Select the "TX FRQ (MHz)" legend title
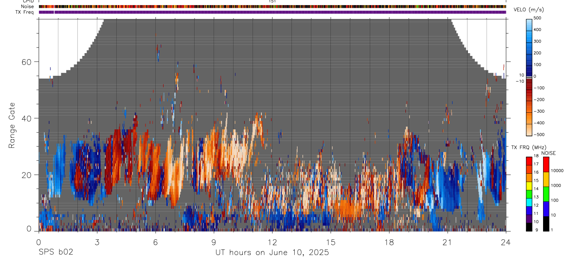Screen dimensions: 569x262 [x=528, y=147]
